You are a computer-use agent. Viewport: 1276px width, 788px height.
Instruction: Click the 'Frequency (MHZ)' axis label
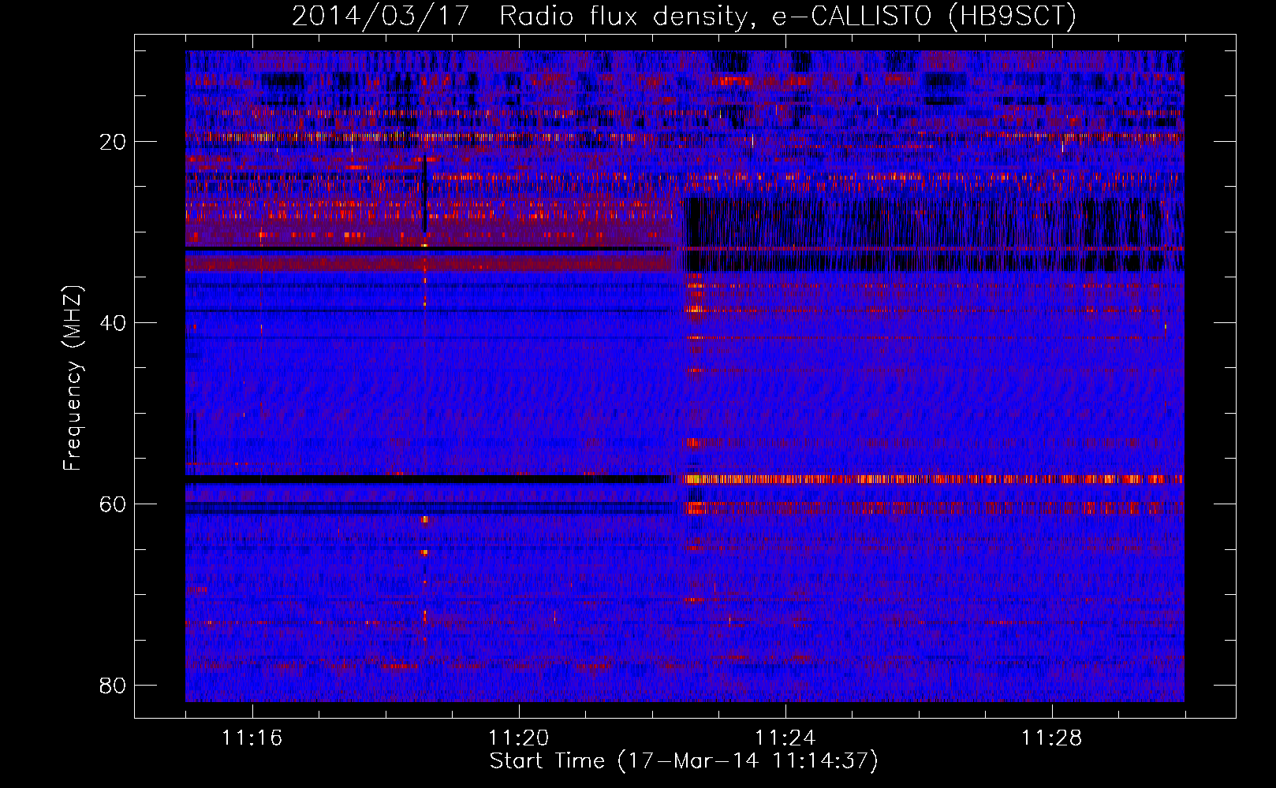pyautogui.click(x=73, y=378)
